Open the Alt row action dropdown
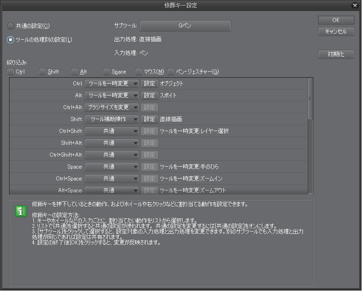The image size is (362, 291). click(112, 95)
